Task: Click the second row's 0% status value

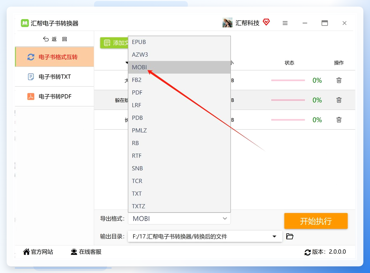Action: [x=317, y=100]
